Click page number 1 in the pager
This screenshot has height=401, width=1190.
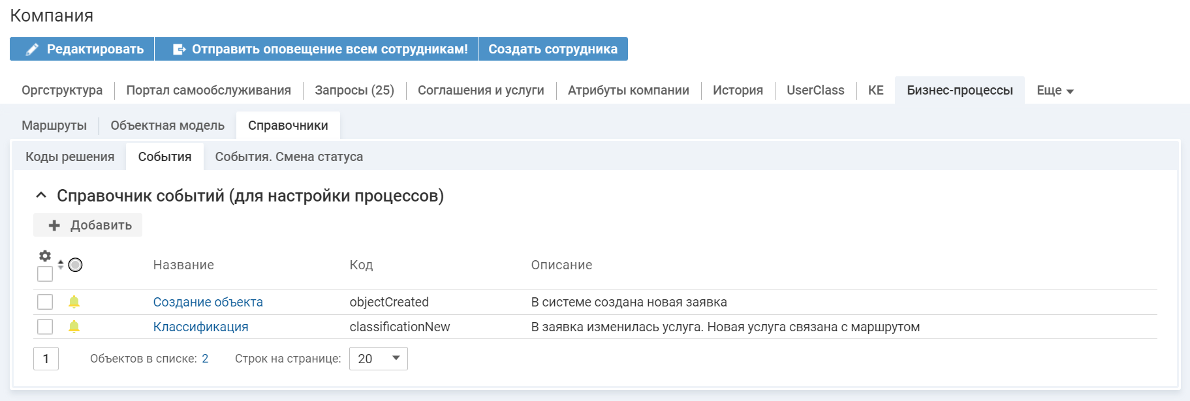pos(46,359)
